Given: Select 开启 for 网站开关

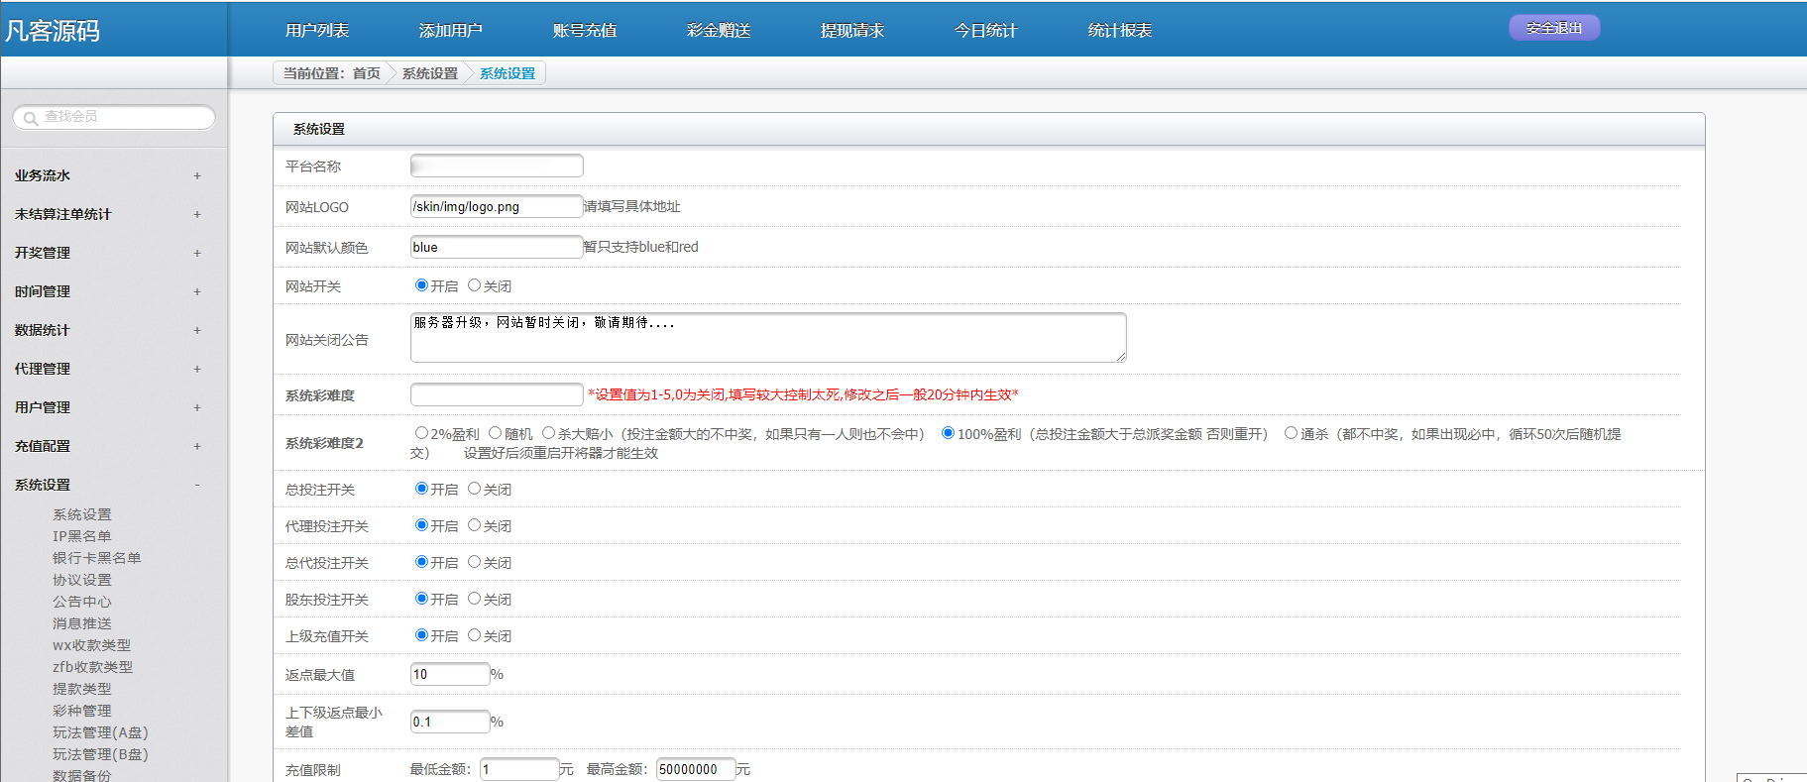Looking at the screenshot, I should point(421,285).
